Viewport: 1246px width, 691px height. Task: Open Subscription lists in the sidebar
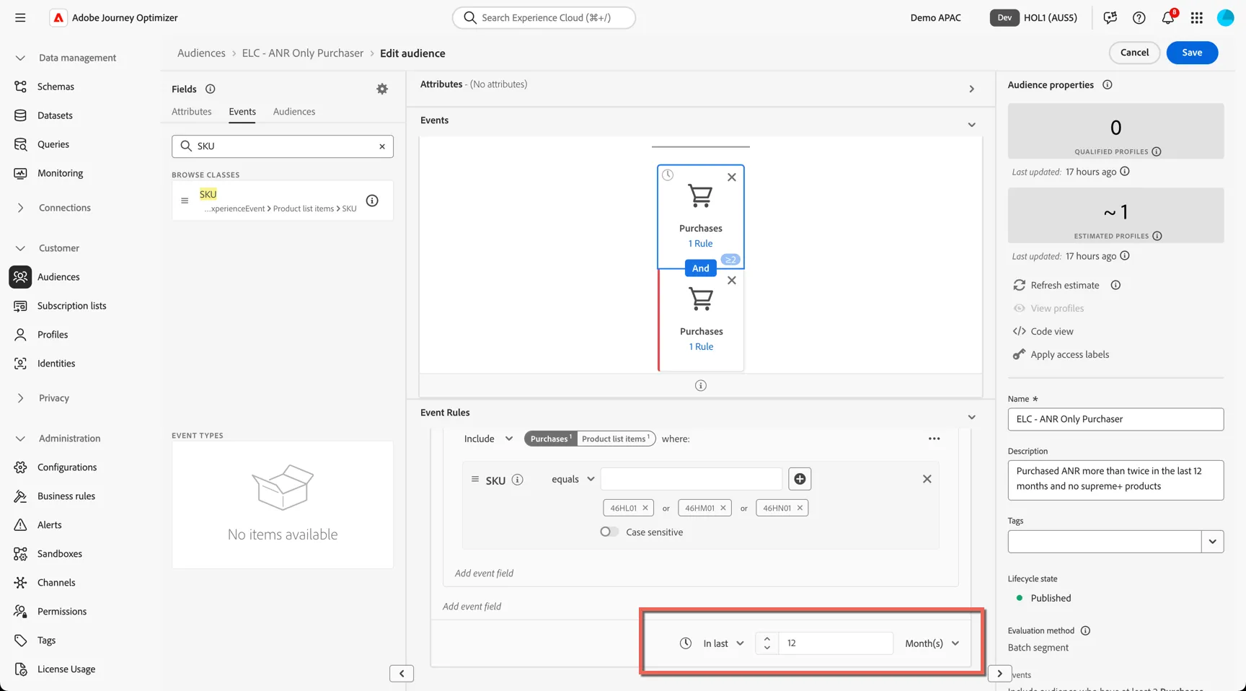(71, 306)
